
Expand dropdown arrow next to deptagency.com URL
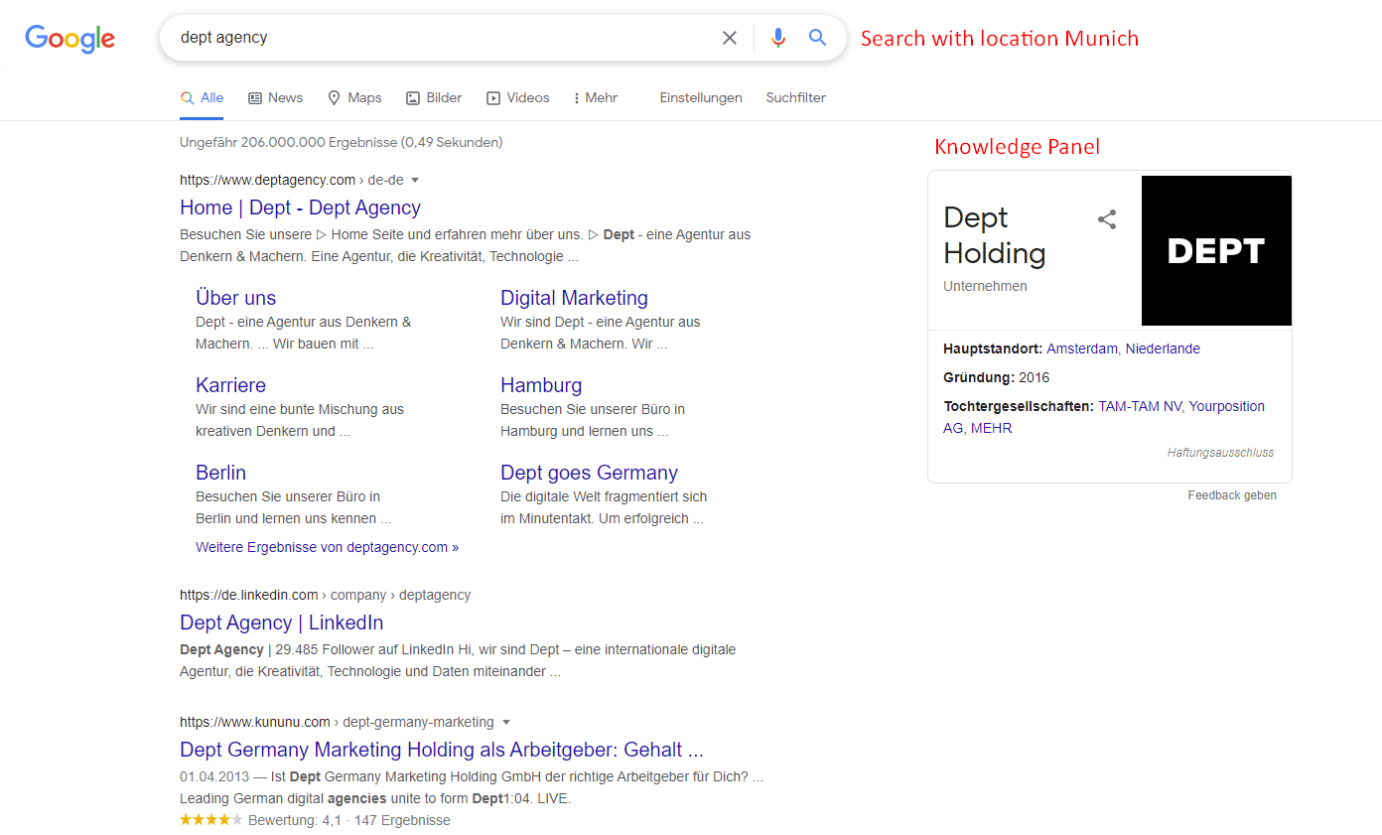(x=415, y=181)
